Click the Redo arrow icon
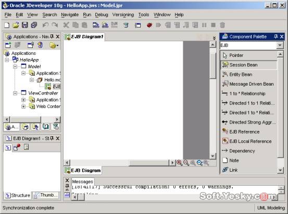Viewport: 288px width, 214px height. point(55,25)
